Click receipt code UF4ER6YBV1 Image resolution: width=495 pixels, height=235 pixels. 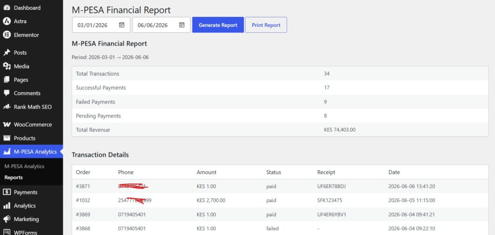[x=332, y=215]
